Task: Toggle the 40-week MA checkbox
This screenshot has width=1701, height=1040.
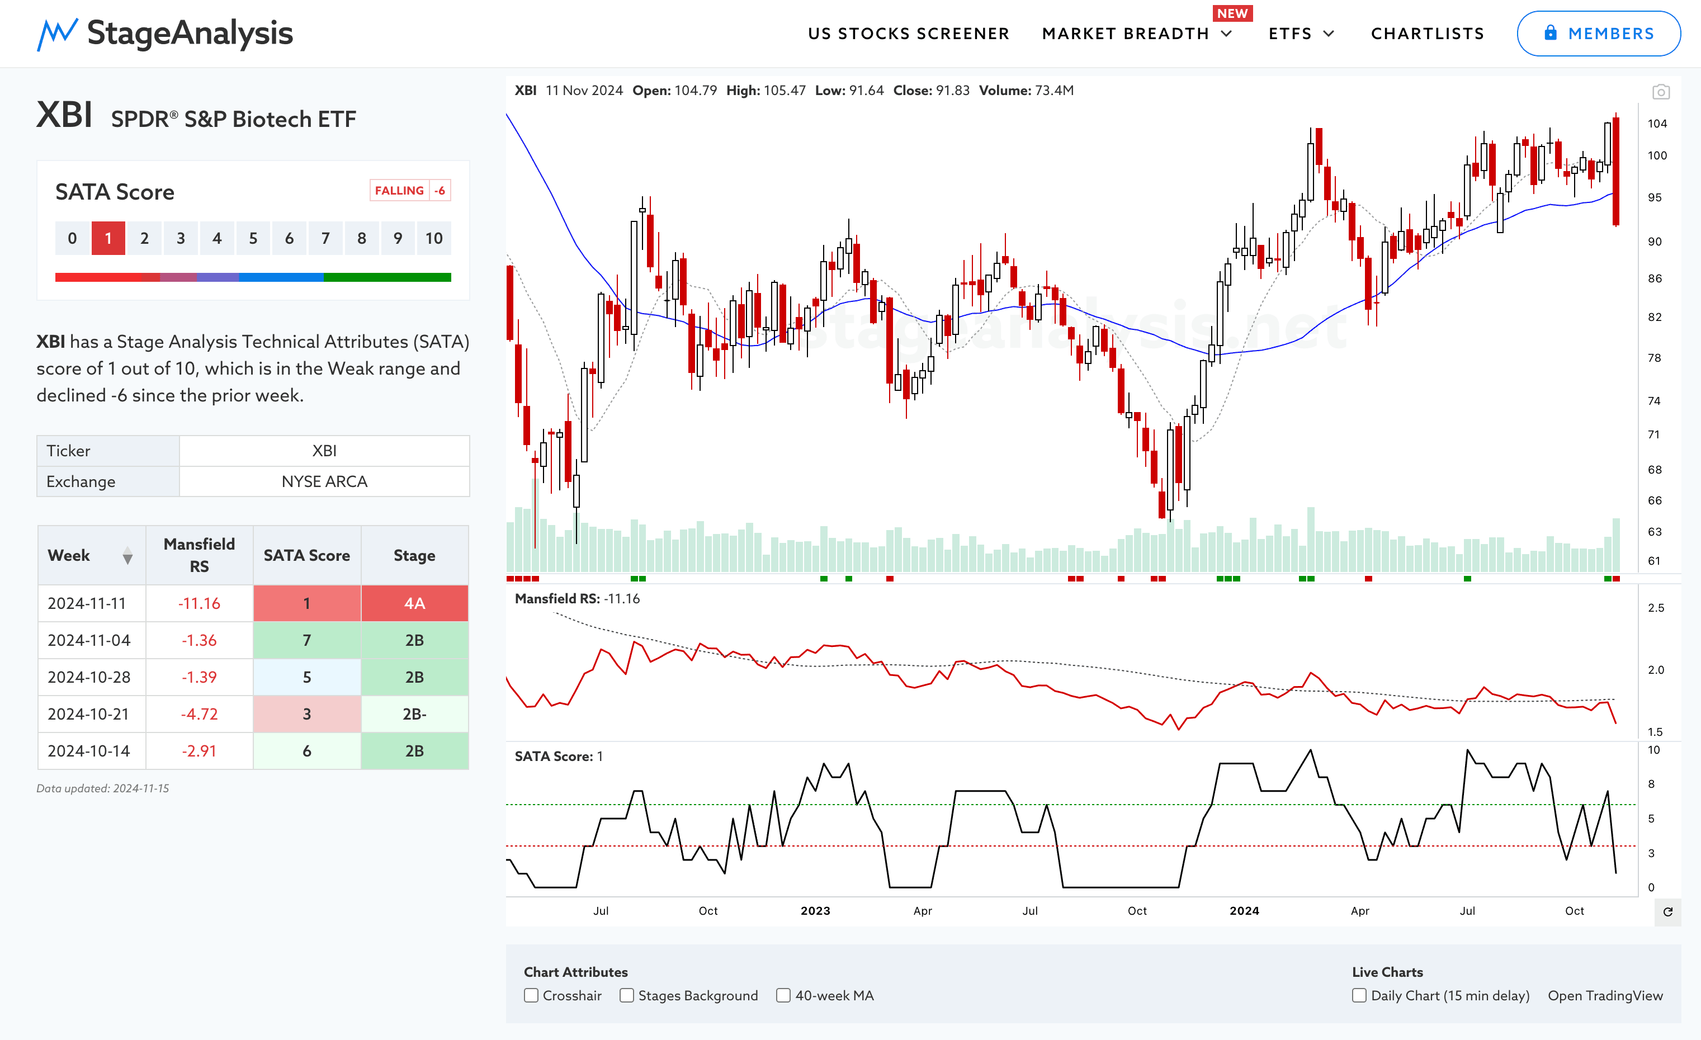Action: click(783, 995)
